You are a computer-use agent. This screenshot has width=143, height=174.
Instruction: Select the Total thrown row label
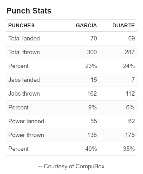coord(24,52)
